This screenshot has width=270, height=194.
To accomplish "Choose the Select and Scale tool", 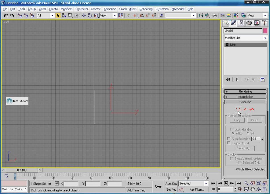I will click(x=96, y=16).
